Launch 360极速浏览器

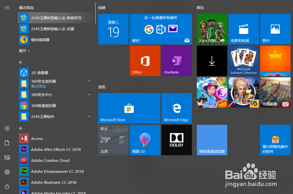click(55, 105)
